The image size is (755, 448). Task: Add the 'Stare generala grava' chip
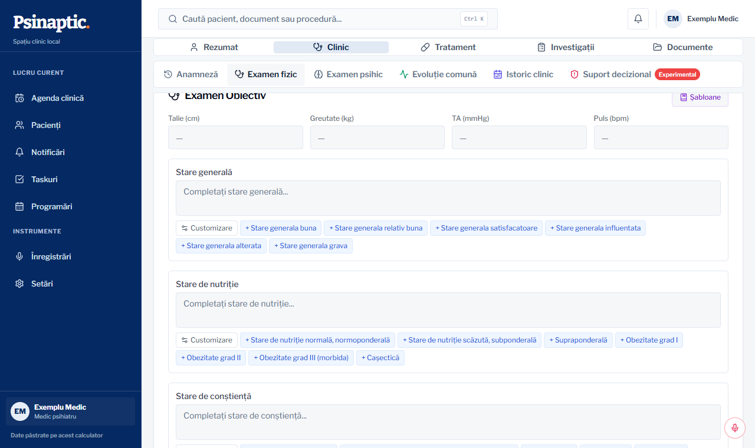tap(311, 246)
